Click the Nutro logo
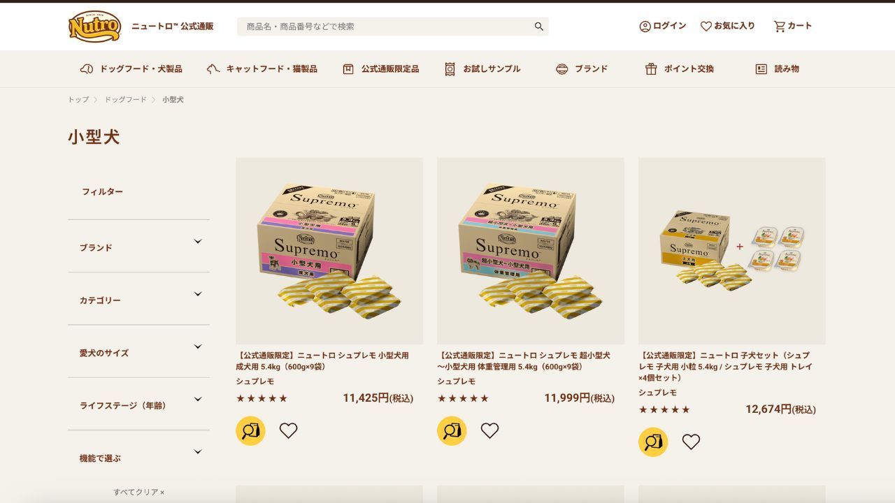This screenshot has height=503, width=895. [x=95, y=27]
